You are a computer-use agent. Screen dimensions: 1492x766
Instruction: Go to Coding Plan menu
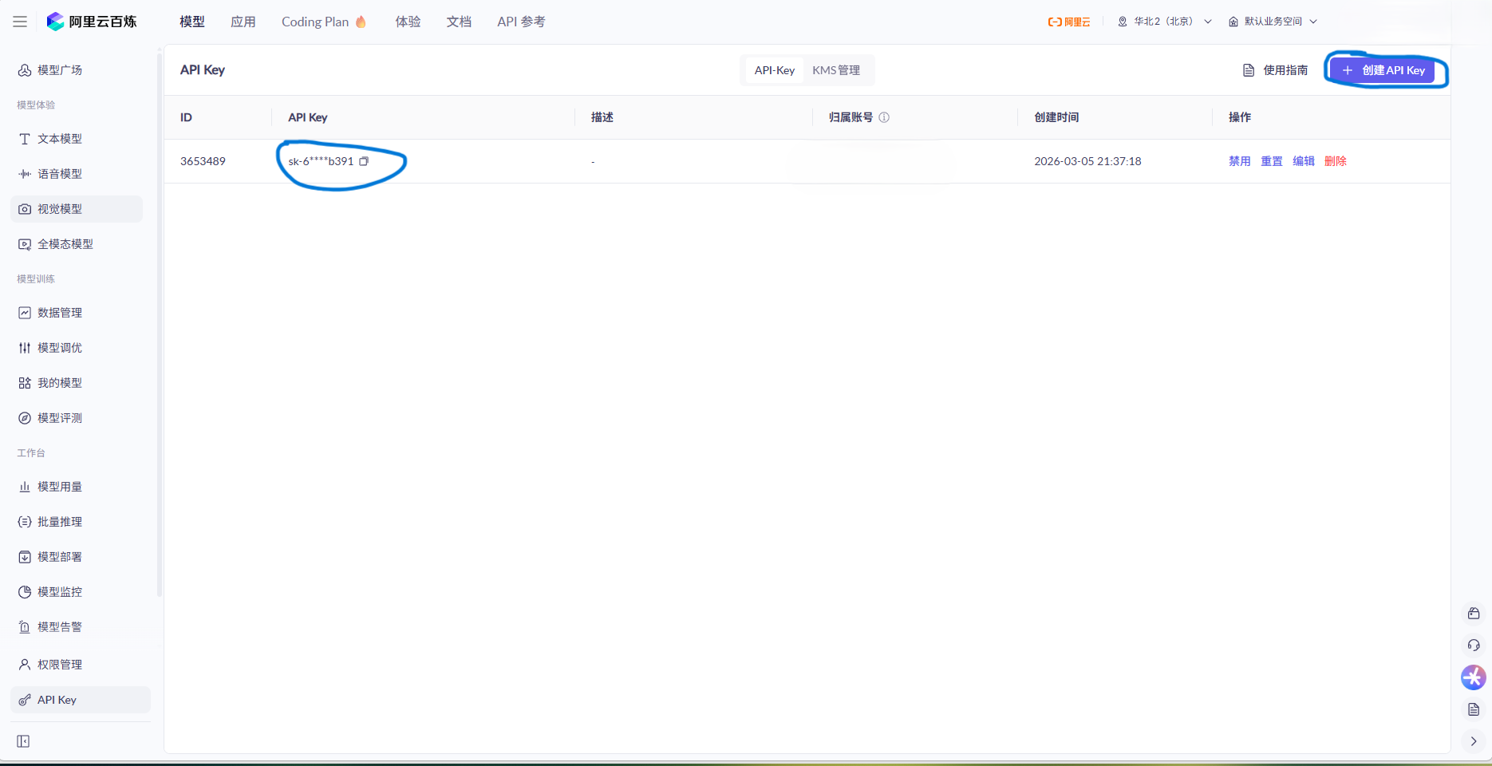pyautogui.click(x=324, y=22)
